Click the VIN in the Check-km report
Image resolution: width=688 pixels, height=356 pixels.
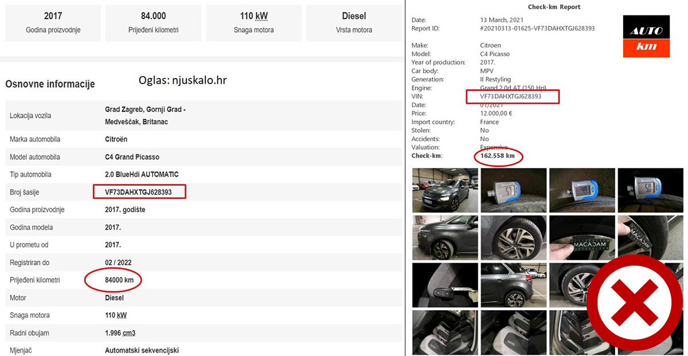pyautogui.click(x=511, y=97)
